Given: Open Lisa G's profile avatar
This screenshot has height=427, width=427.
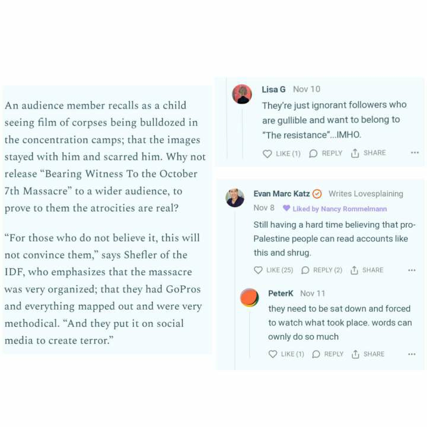Looking at the screenshot, I should click(242, 94).
